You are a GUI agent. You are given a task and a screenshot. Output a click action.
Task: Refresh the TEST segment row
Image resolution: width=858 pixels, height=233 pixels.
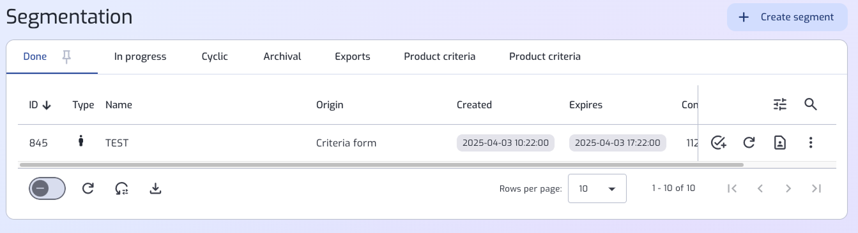749,143
